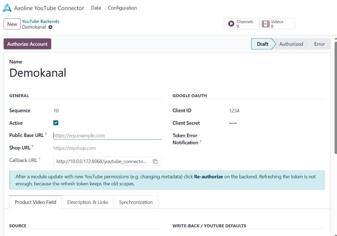
Task: Click the Videos film strip icon
Action: 266,24
